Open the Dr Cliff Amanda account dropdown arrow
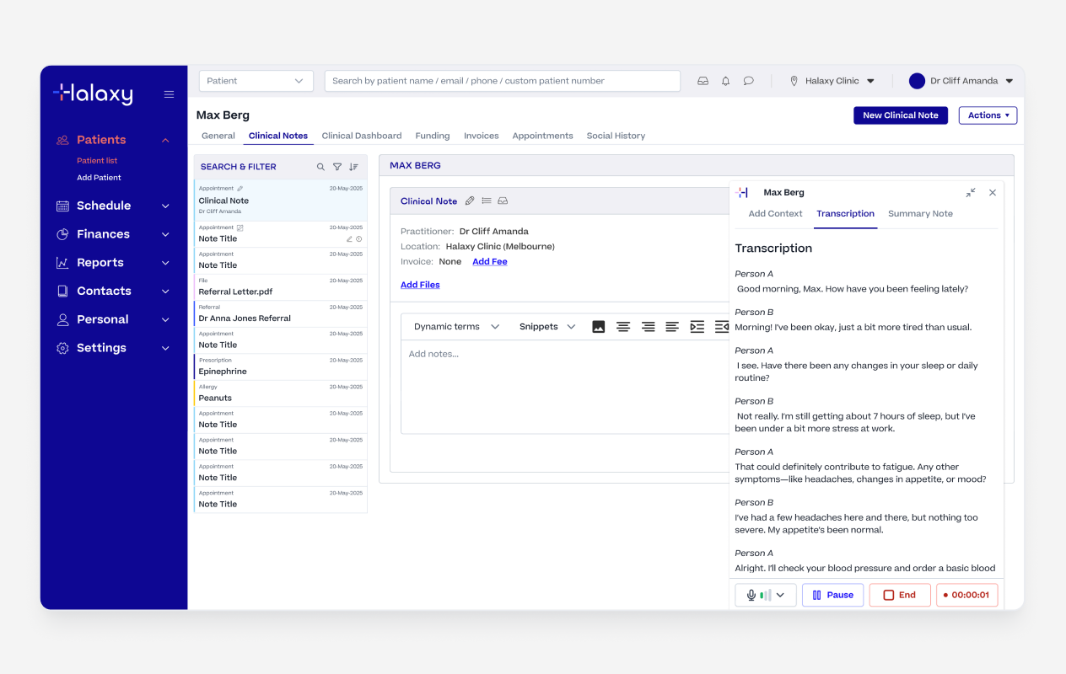 pos(1009,81)
